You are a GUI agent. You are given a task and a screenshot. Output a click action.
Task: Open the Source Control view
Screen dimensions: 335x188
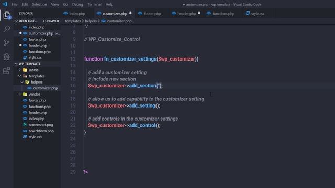(x=7, y=43)
